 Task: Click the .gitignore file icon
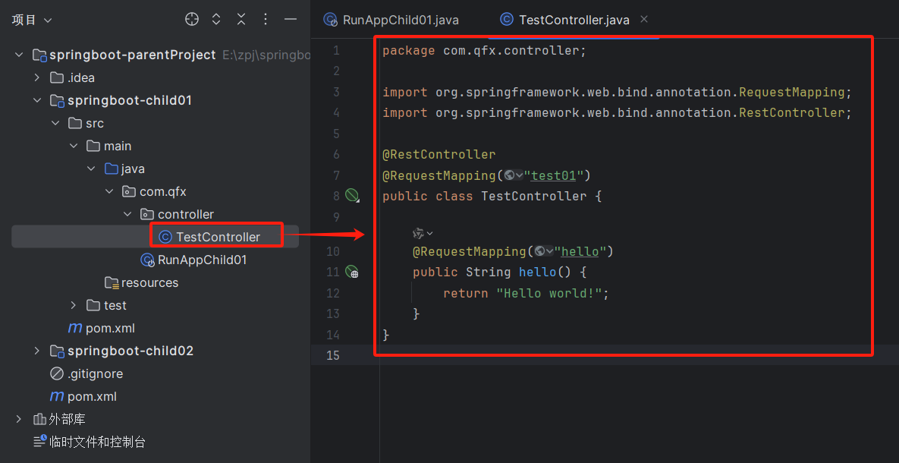[57, 374]
